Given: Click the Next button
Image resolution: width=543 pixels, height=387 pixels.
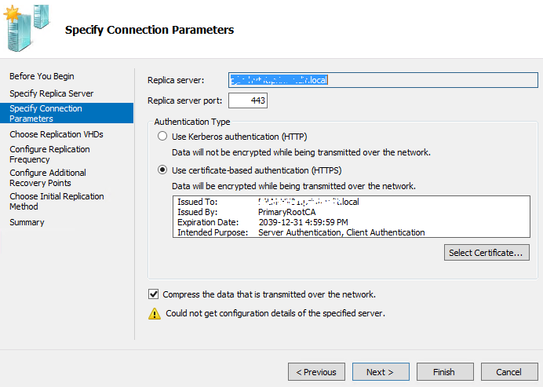Looking at the screenshot, I should point(381,371).
